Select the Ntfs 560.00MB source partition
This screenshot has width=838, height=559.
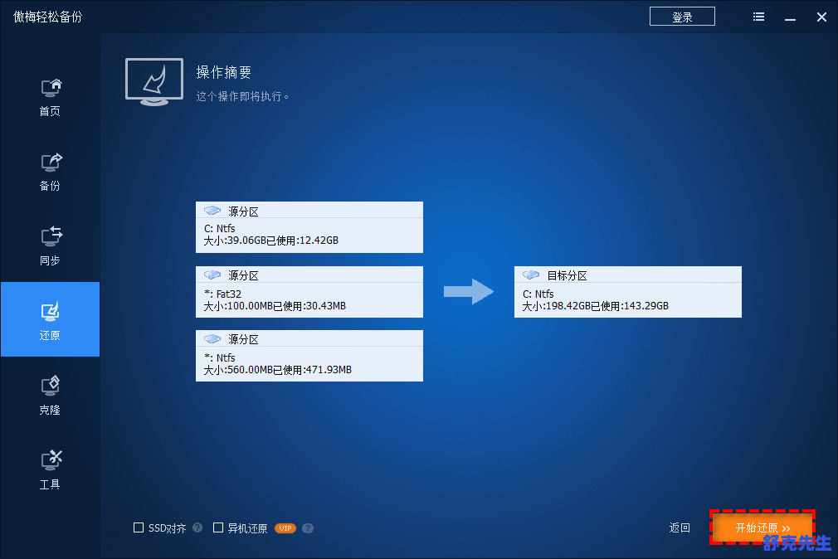point(309,356)
